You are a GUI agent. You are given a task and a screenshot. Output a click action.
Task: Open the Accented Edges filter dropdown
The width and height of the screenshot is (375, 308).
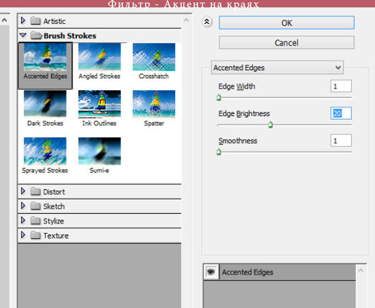[x=277, y=68]
